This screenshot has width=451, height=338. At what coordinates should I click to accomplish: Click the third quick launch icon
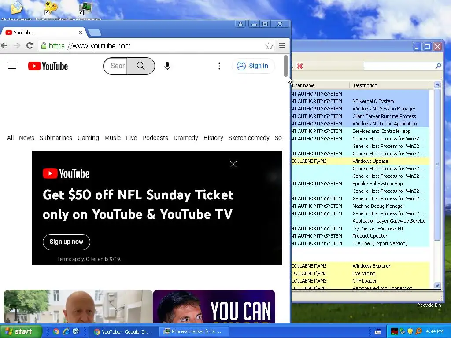tap(76, 331)
